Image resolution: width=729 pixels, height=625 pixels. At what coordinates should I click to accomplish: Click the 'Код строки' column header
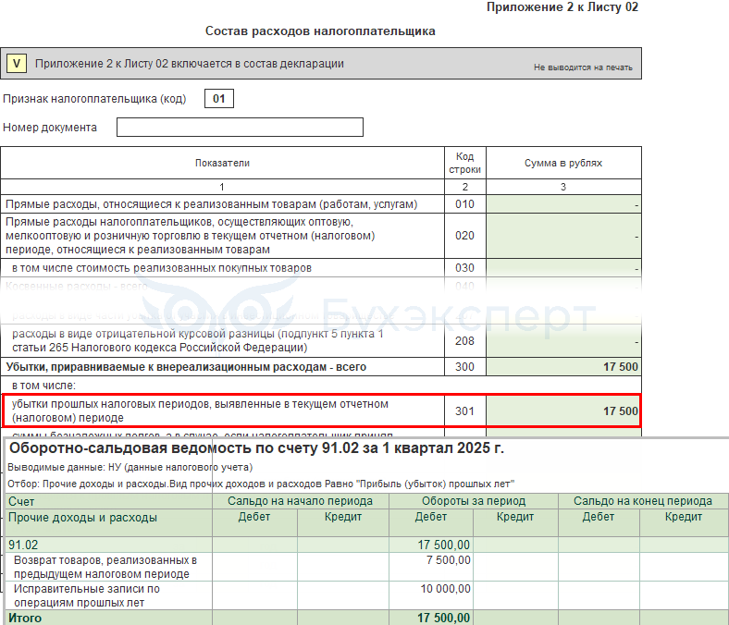465,163
